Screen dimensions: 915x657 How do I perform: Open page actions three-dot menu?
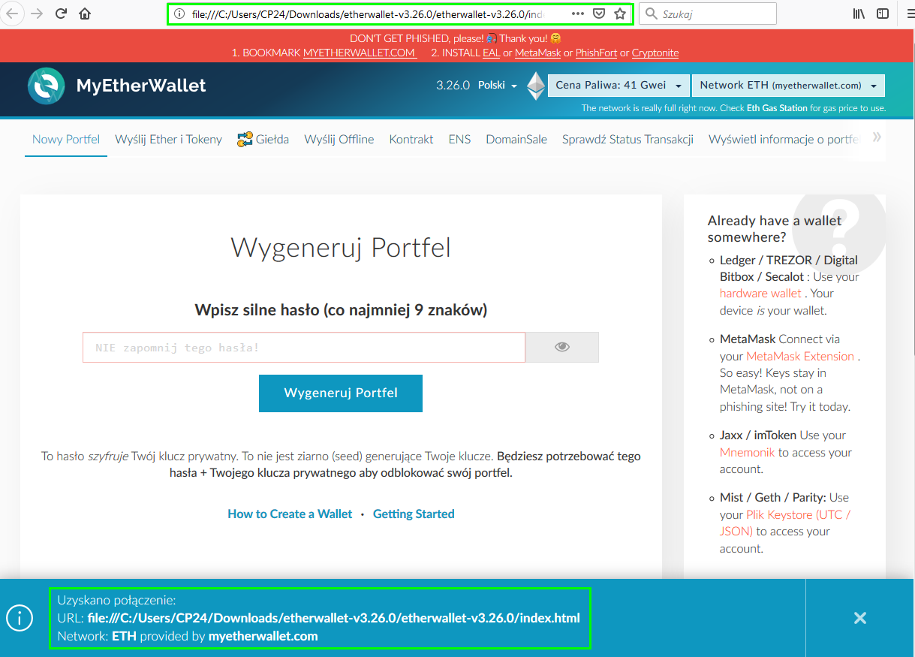click(x=577, y=14)
